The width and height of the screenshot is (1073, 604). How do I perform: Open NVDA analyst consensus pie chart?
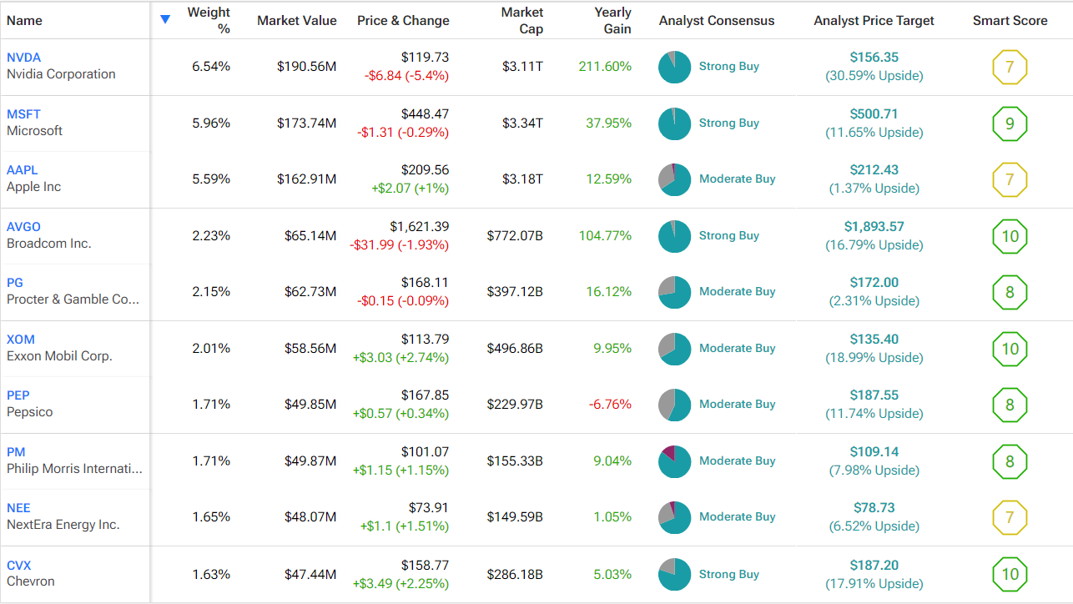(674, 67)
